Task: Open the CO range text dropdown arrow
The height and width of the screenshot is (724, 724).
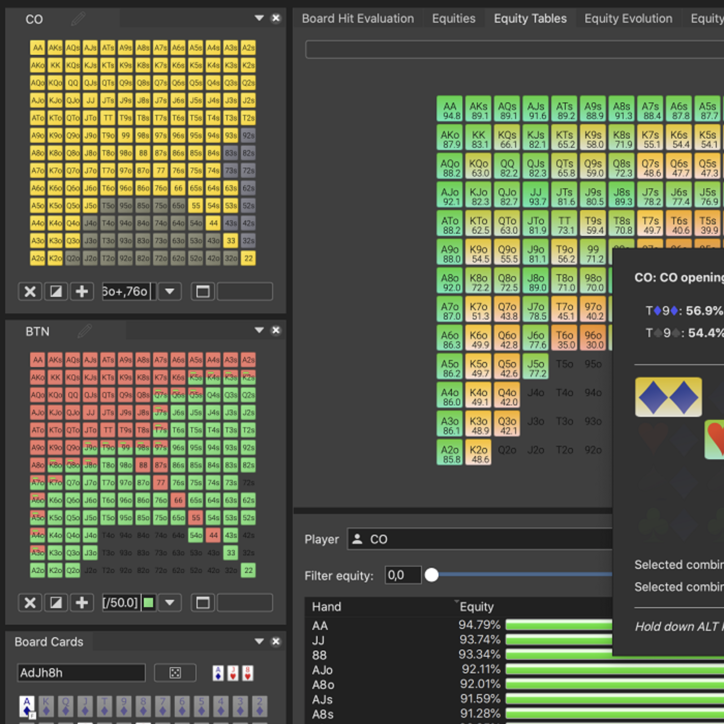Action: (x=170, y=292)
